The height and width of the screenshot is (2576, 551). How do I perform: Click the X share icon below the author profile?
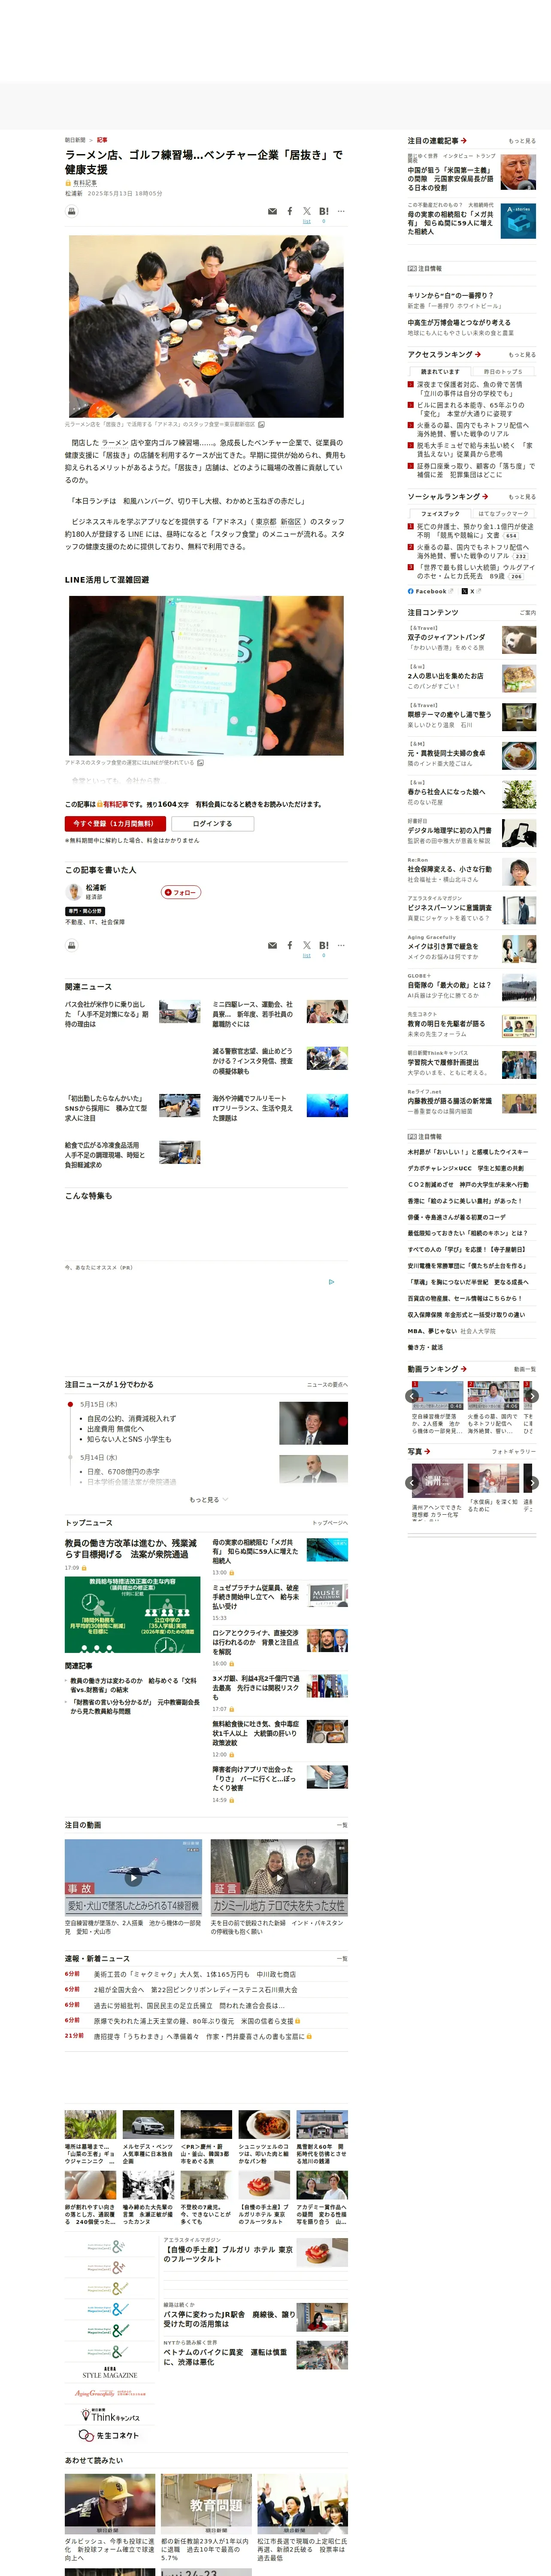tap(307, 945)
